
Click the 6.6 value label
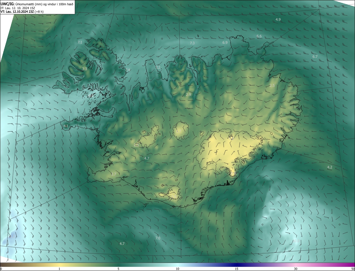click(259, 36)
